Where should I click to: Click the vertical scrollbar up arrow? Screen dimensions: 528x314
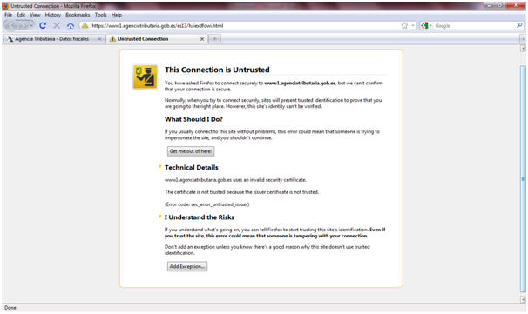tap(523, 49)
